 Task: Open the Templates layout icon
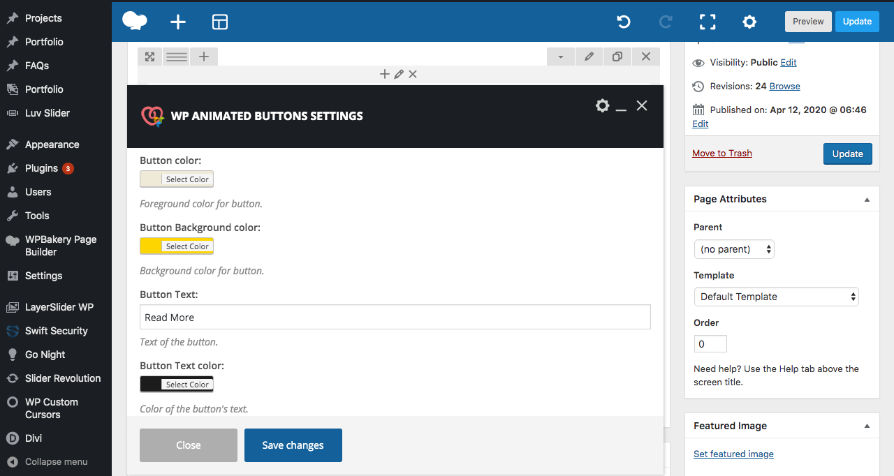pyautogui.click(x=220, y=22)
